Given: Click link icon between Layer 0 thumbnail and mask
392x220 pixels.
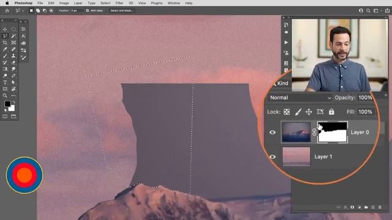Looking at the screenshot, I should (314, 132).
